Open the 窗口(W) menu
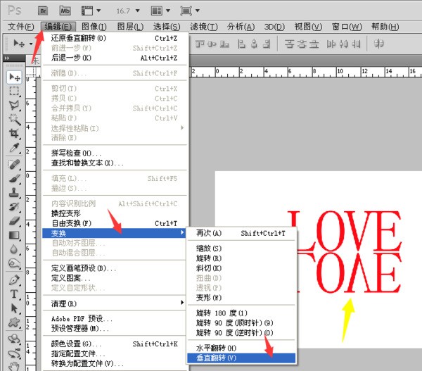Screen dimensions: 422x371 (x=347, y=27)
